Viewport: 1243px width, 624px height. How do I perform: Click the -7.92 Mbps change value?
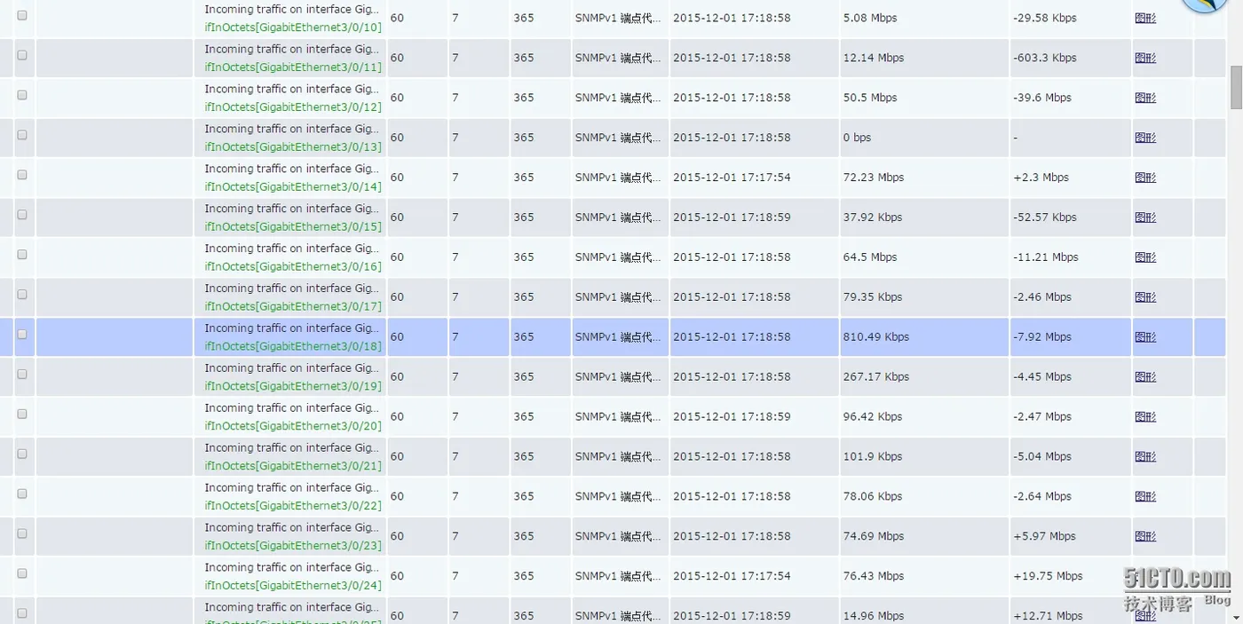(x=1042, y=337)
